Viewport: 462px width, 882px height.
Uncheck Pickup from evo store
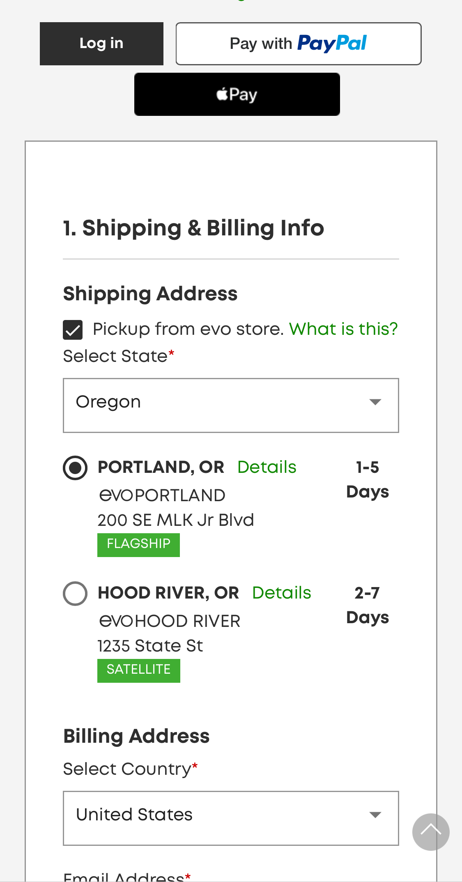(72, 329)
